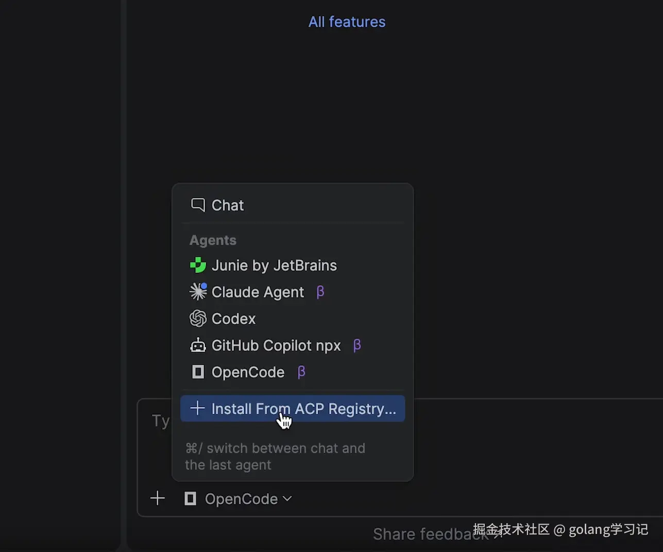This screenshot has width=663, height=552.
Task: Click the OpenCode square icon in the agents list
Action: coord(198,372)
